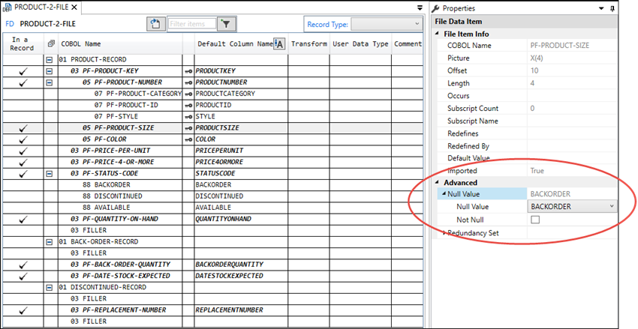
Task: Click the Default Column Name sort icon
Action: [x=278, y=44]
